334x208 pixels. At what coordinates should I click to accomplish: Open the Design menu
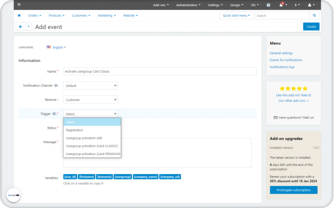(x=237, y=5)
